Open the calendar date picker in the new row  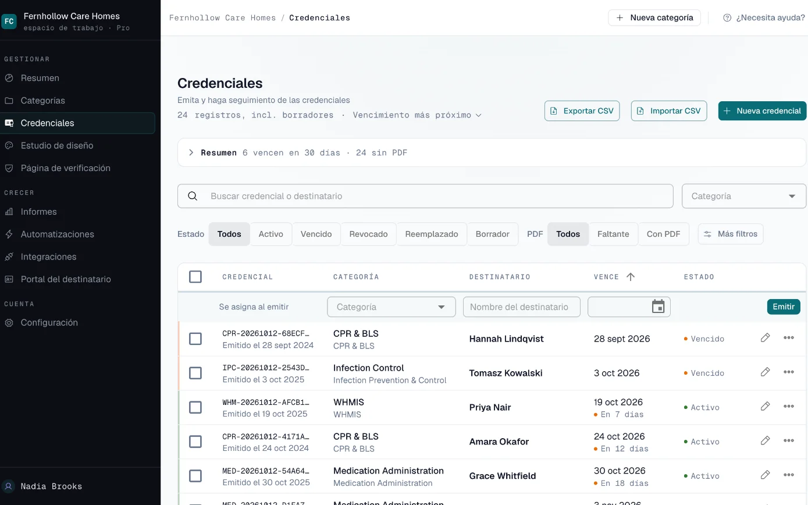[x=658, y=307]
